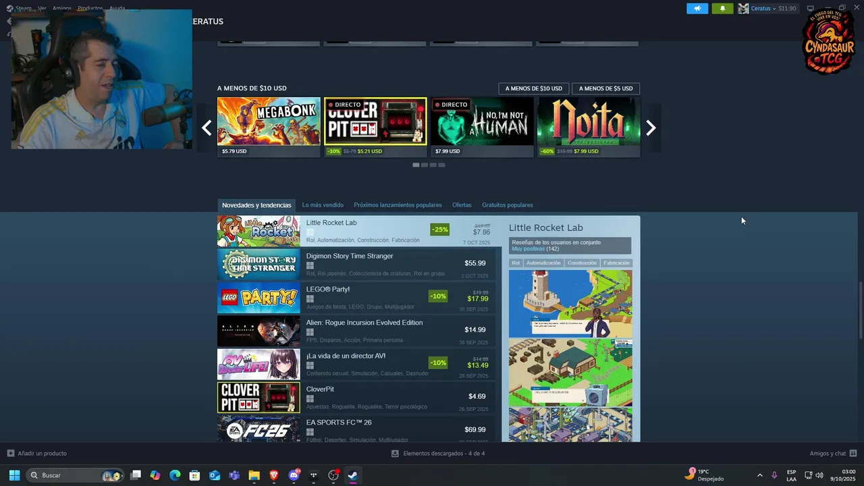The height and width of the screenshot is (486, 864).
Task: Select the fourth carousel page dot
Action: click(x=441, y=165)
